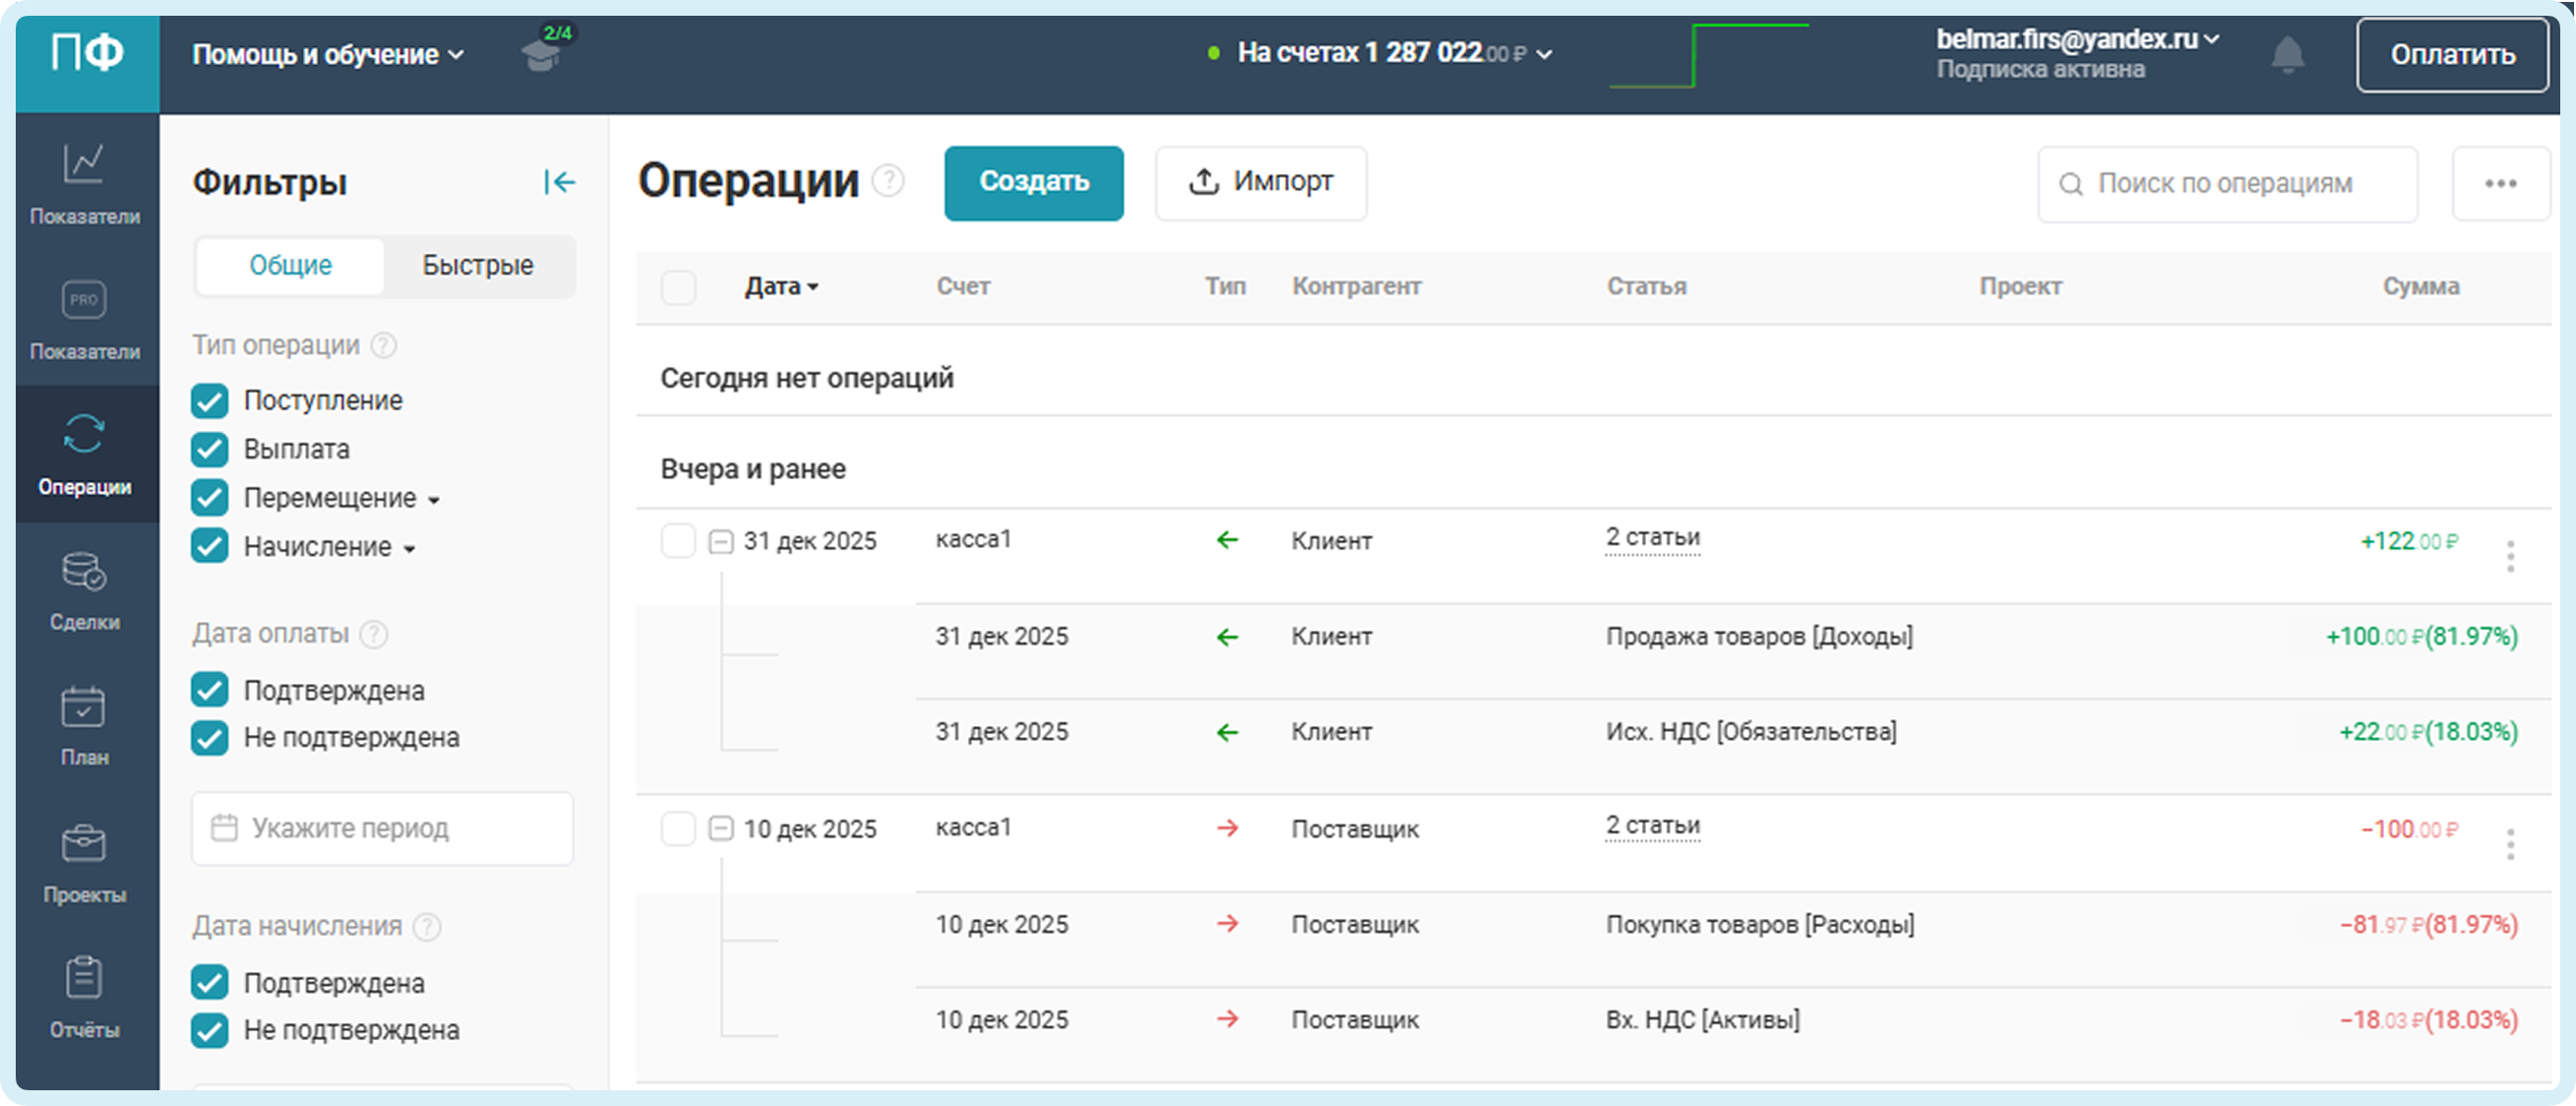Select all operations via header checkbox
This screenshot has width=2576, height=1106.
(678, 287)
